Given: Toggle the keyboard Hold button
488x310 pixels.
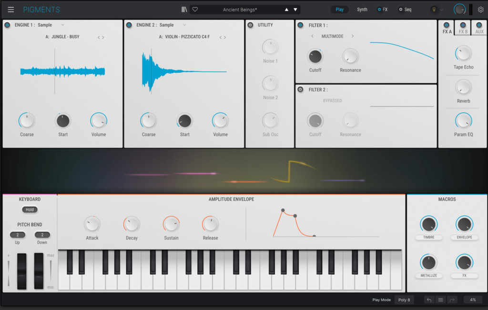Looking at the screenshot, I should (30, 210).
